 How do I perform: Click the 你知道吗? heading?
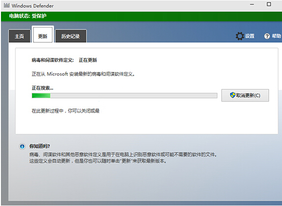(40, 146)
